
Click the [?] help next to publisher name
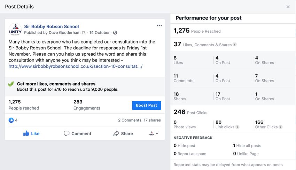[84, 33]
